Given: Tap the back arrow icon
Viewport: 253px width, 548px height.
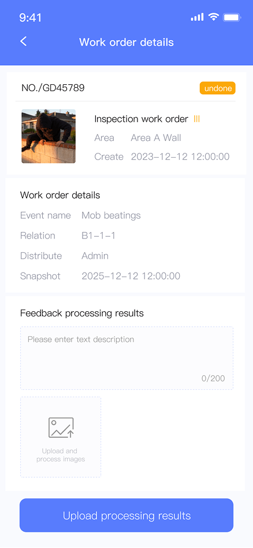Looking at the screenshot, I should 24,42.
